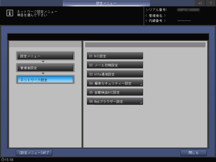Expand 04 簡単セキュリティー設定
Screen dimensions: 216x162
point(115,83)
